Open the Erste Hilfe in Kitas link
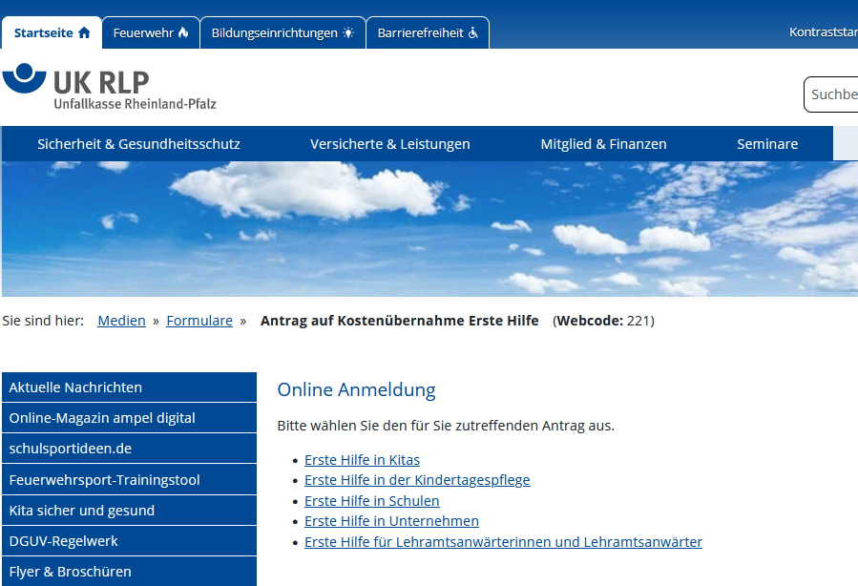Image resolution: width=858 pixels, height=586 pixels. click(x=362, y=460)
